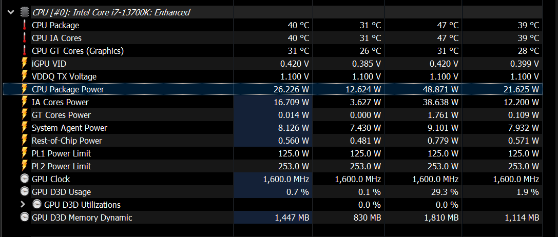Select the PL2 Power Limit row label
Viewport: 558px width, 237px height.
coord(61,166)
